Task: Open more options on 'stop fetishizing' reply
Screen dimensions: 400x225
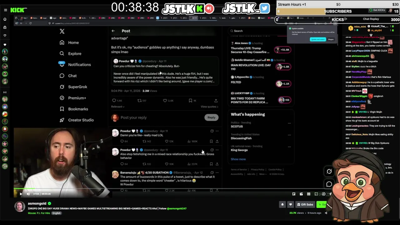Action: click(x=217, y=150)
